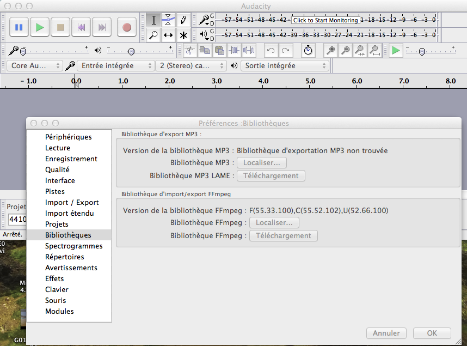Click the Undo arrow icon

coord(271,51)
